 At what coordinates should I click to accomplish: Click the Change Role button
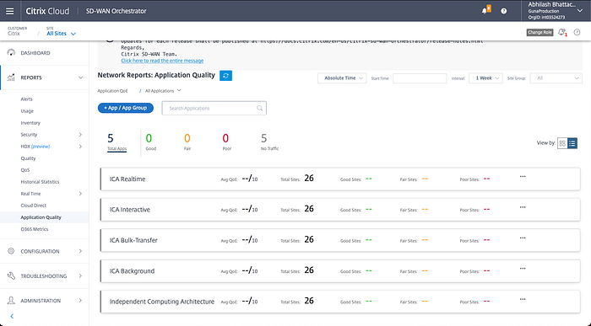click(x=539, y=32)
